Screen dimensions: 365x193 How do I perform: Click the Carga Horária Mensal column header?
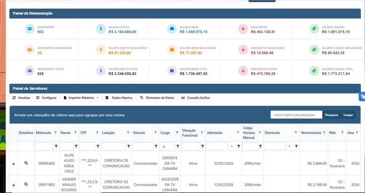click(249, 133)
